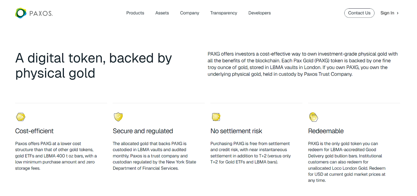Click the Redeemable gold token icon
This screenshot has width=417, height=196.
tap(314, 117)
